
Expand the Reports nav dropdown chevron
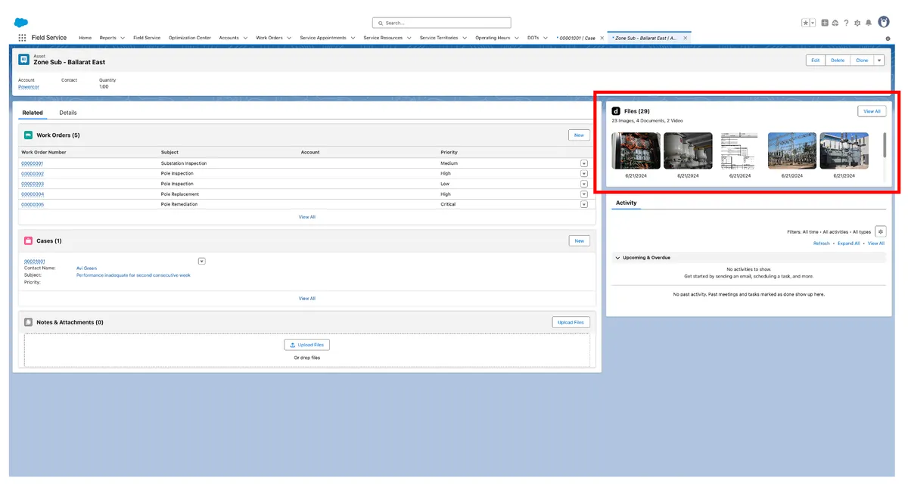[x=123, y=38]
